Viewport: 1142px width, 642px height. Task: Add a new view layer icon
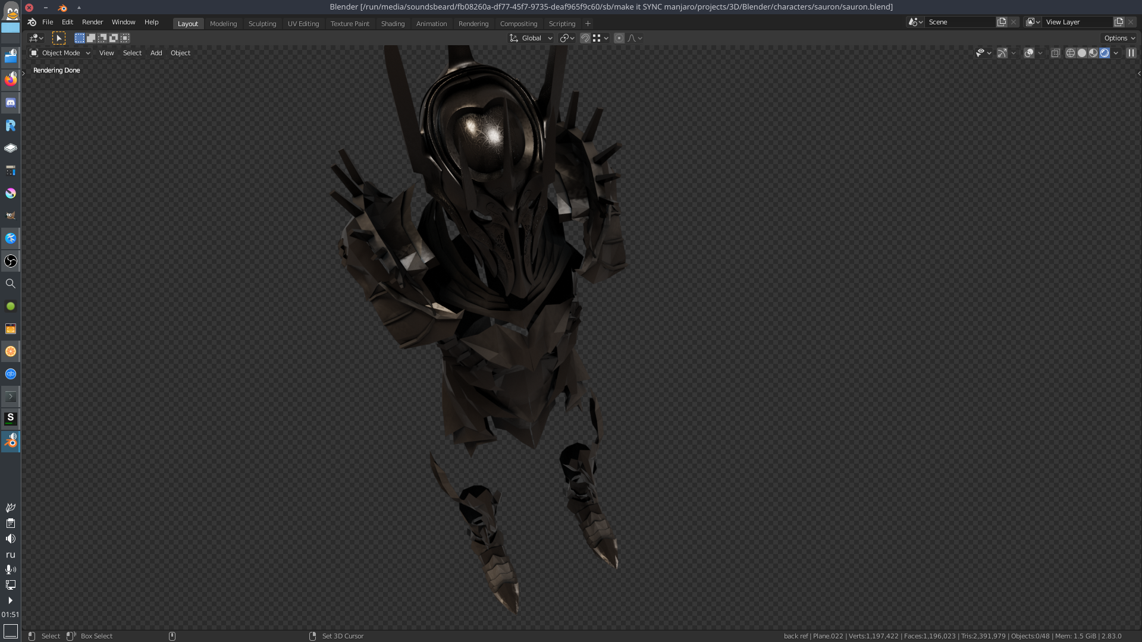[1119, 22]
